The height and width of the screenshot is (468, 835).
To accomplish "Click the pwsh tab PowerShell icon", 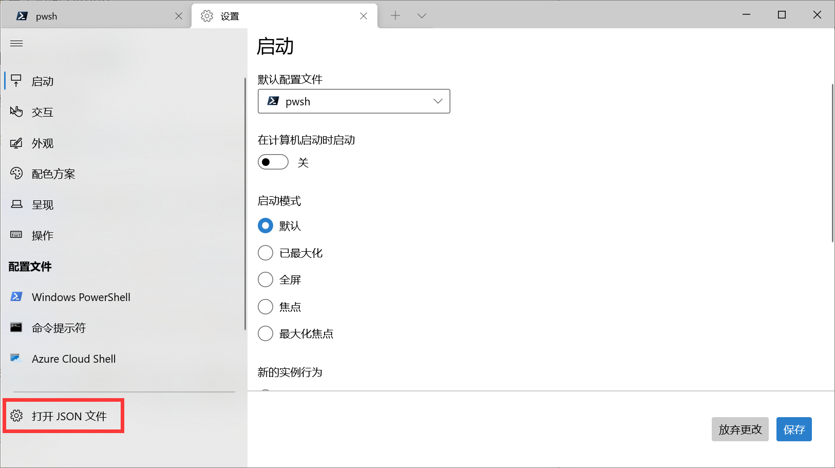I will coord(22,16).
